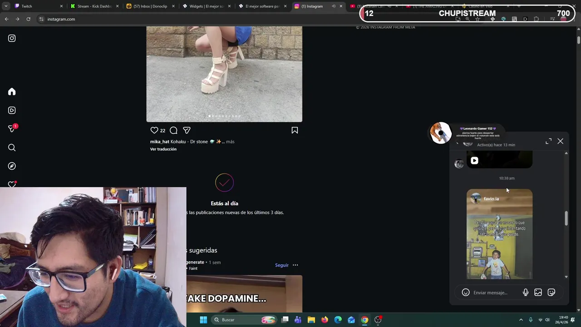The height and width of the screenshot is (327, 581).
Task: Follow suggested account with 'Seguir'
Action: (282, 265)
